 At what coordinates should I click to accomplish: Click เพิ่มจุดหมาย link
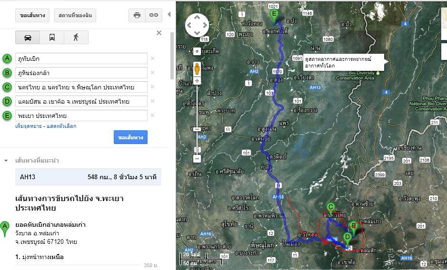coord(29,126)
